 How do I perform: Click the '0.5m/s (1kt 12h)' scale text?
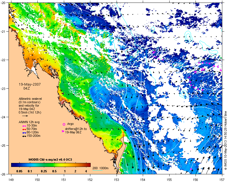tap(30, 112)
